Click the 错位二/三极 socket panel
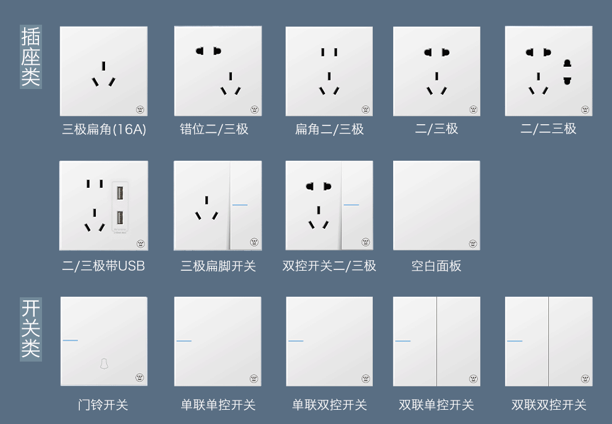The width and height of the screenshot is (612, 424). pyautogui.click(x=218, y=71)
